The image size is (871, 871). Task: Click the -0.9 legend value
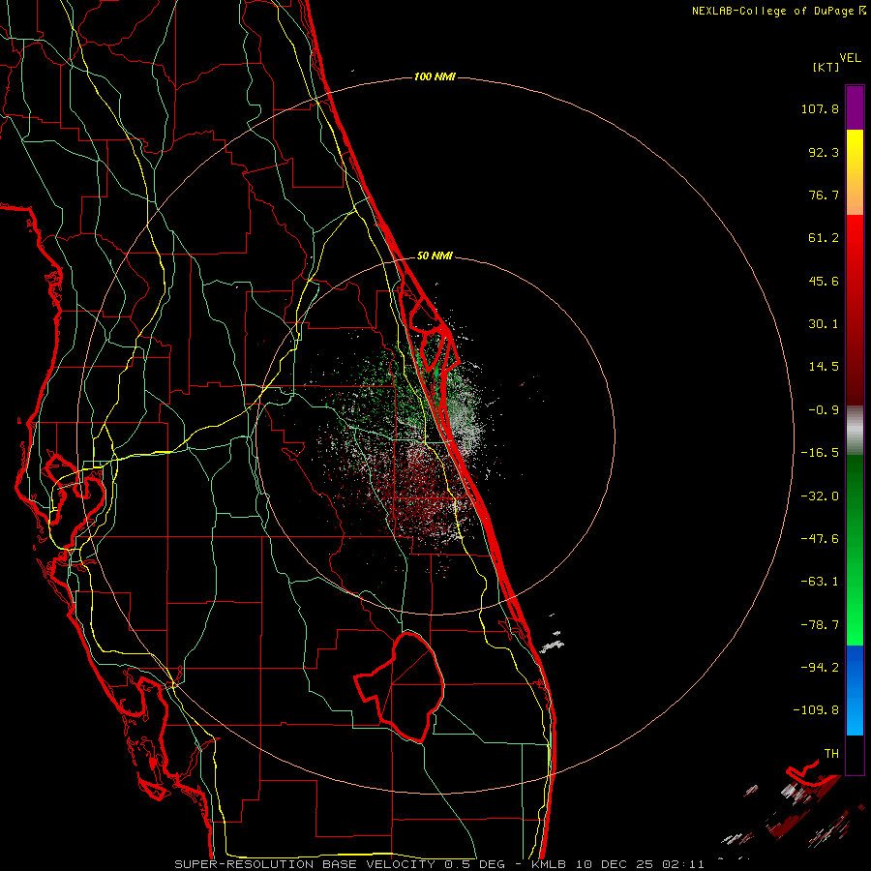click(824, 410)
